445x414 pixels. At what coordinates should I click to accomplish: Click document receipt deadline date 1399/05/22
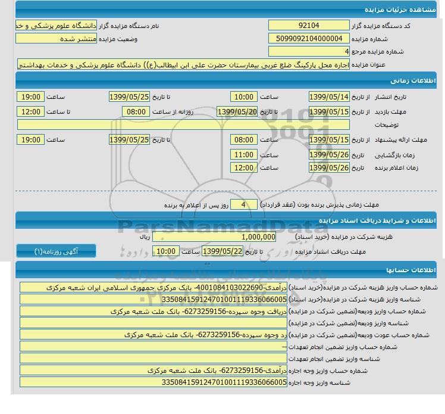click(223, 251)
